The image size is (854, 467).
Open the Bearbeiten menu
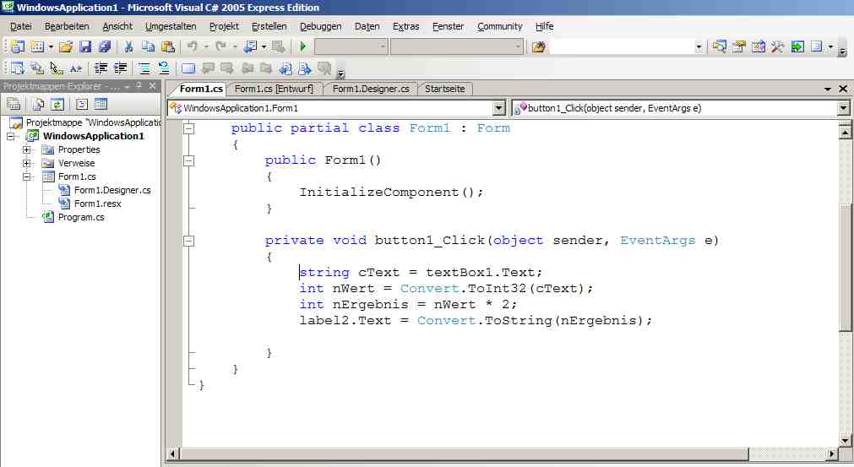pyautogui.click(x=67, y=26)
